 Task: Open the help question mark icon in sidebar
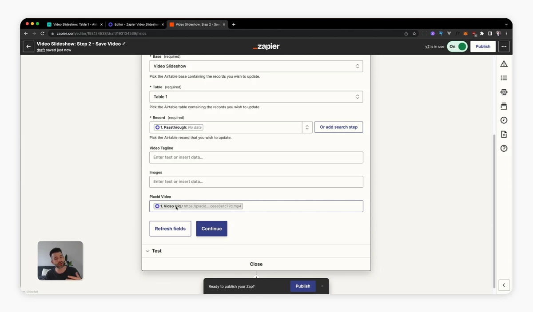504,148
